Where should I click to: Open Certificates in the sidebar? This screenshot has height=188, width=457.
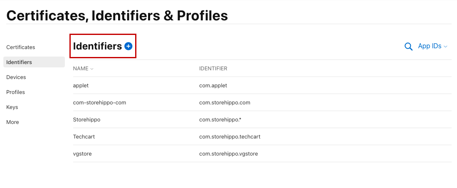[x=21, y=47]
